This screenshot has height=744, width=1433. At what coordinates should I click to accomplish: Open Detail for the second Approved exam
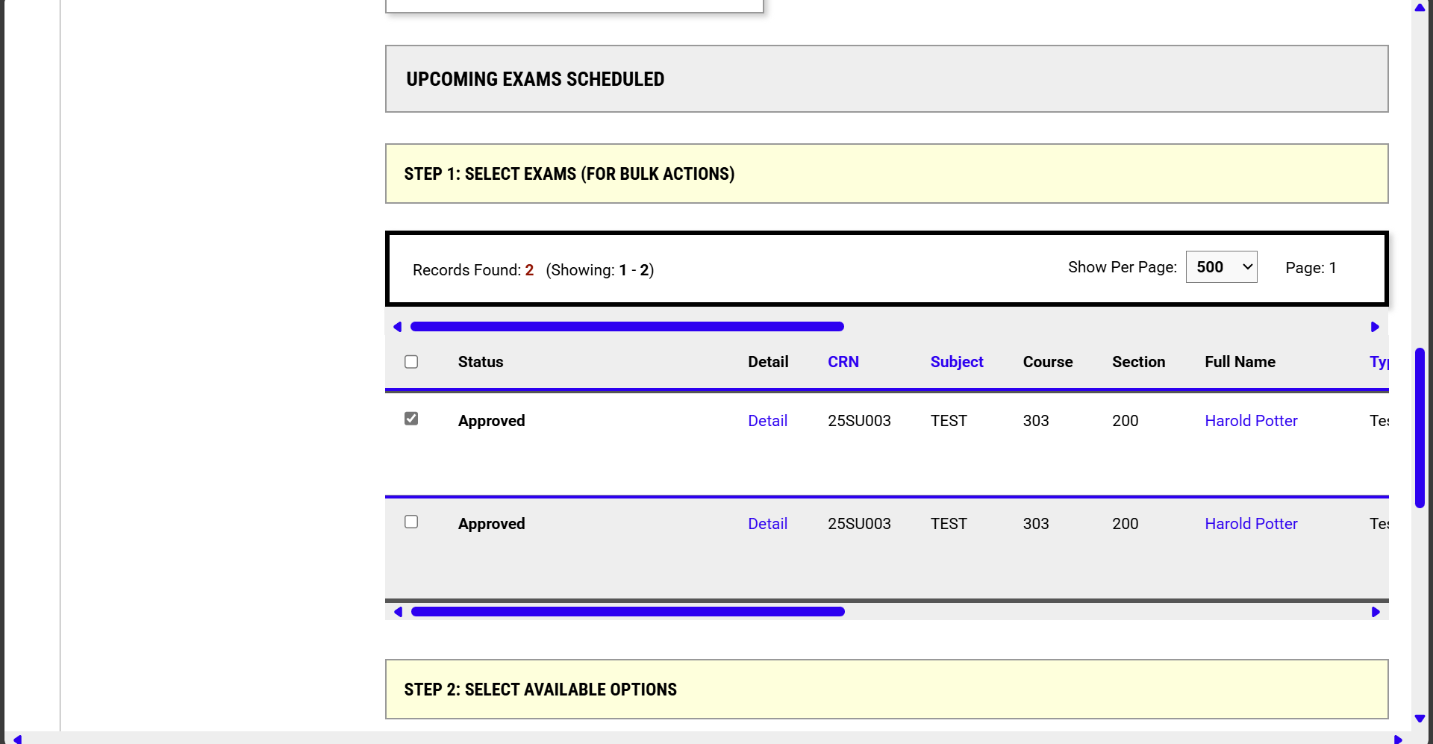pyautogui.click(x=767, y=523)
